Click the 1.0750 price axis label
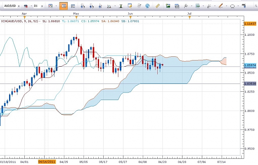The image size is (258, 165). coord(250,54)
